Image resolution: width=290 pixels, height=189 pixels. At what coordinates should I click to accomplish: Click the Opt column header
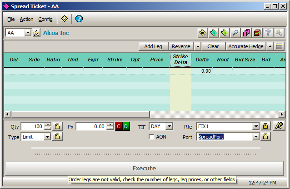coord(135,60)
